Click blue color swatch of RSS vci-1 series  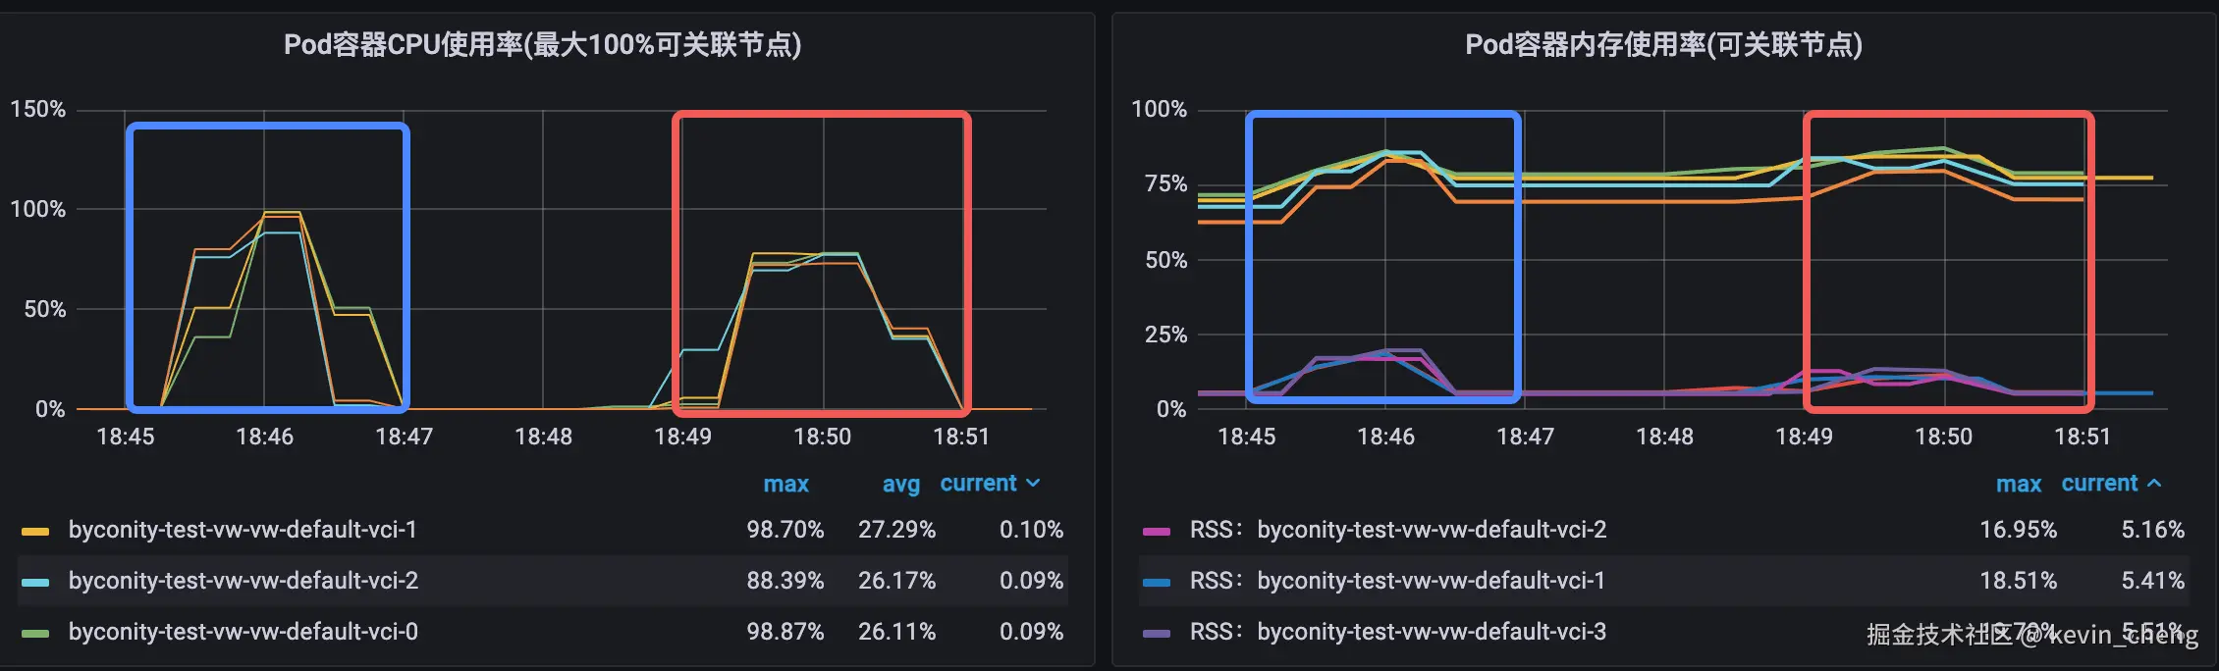pyautogui.click(x=1157, y=582)
